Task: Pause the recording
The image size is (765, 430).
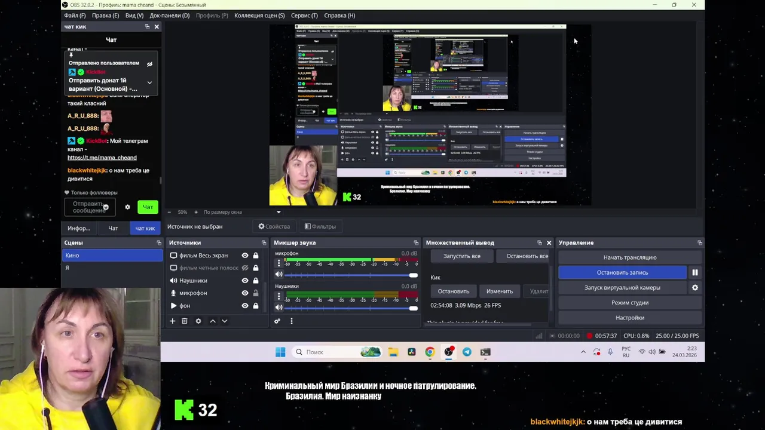Action: [695, 272]
